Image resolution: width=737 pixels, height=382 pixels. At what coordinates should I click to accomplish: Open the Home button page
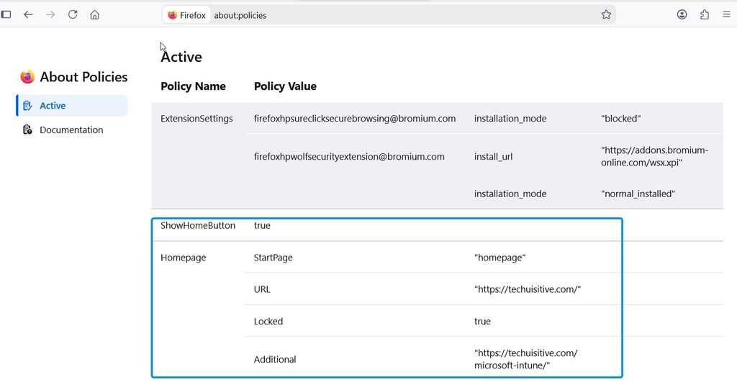click(94, 14)
